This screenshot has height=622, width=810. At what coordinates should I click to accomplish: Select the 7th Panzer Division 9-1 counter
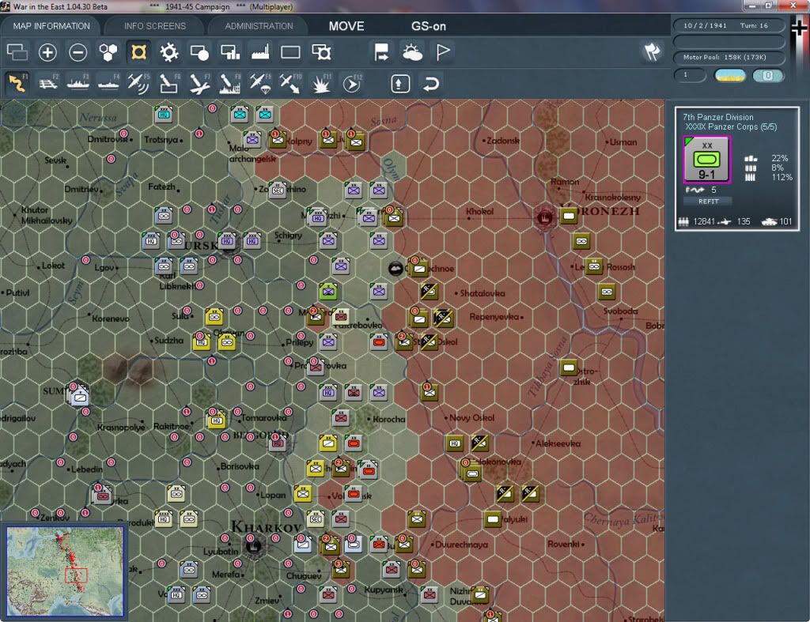(x=706, y=160)
